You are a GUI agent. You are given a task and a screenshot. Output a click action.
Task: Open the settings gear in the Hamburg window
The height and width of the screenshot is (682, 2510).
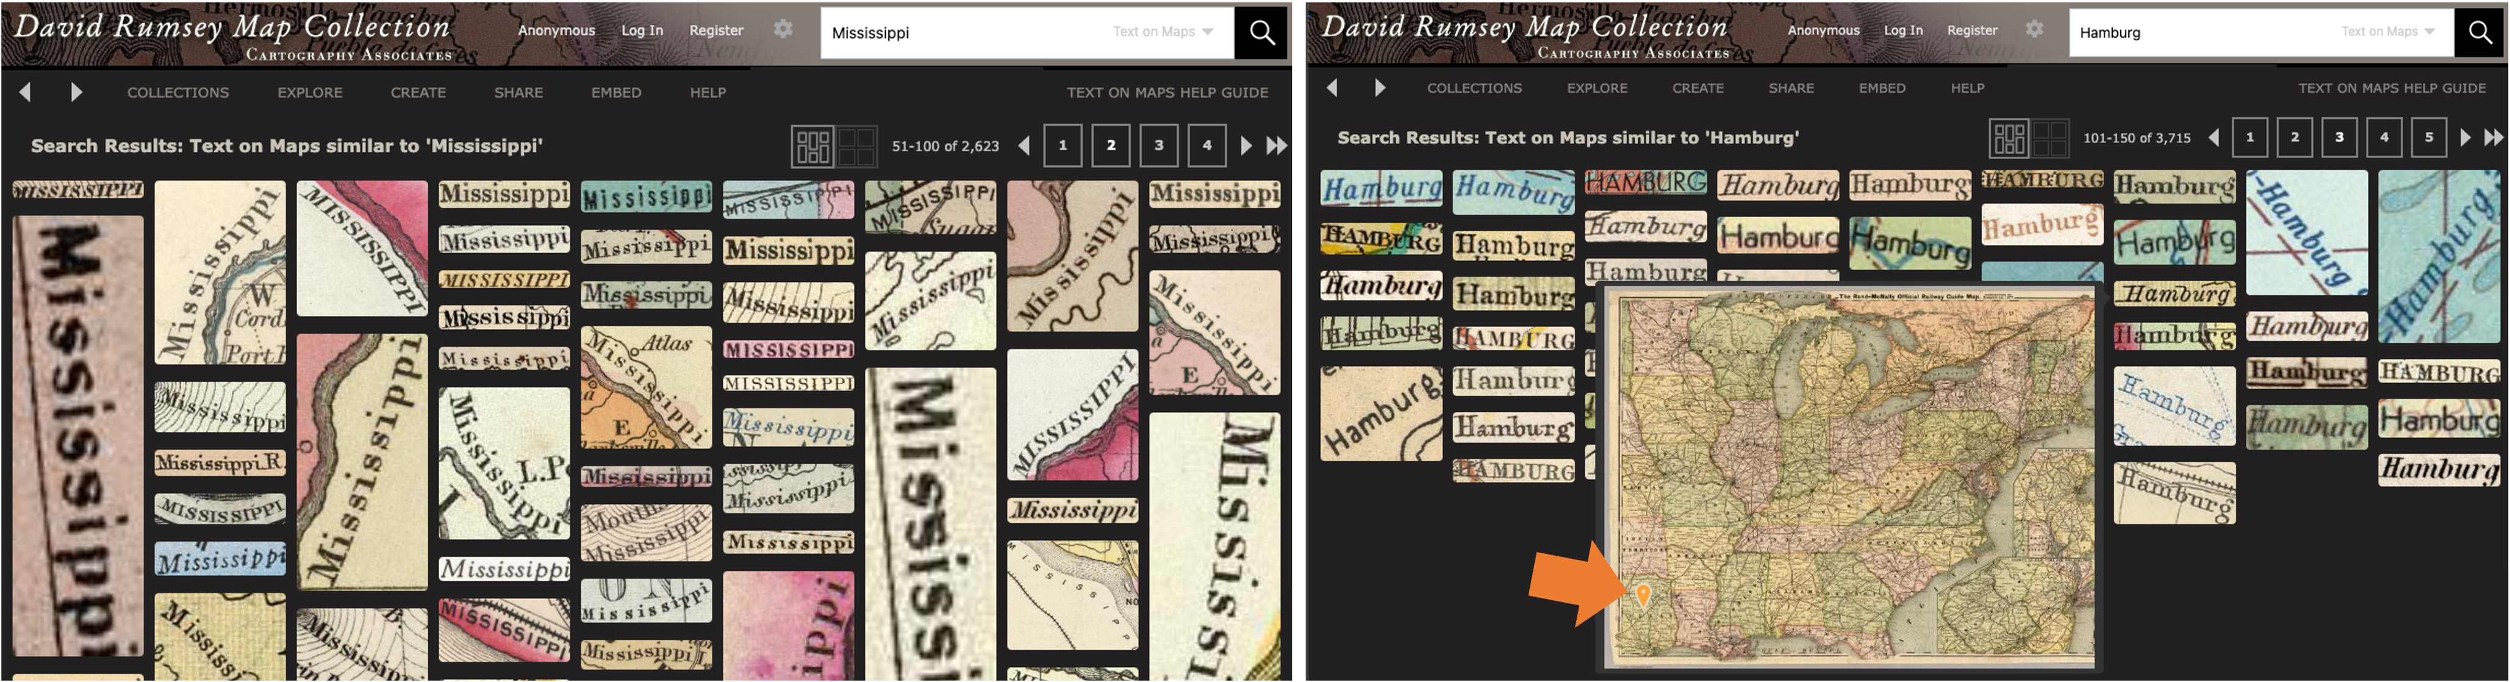click(x=2034, y=29)
